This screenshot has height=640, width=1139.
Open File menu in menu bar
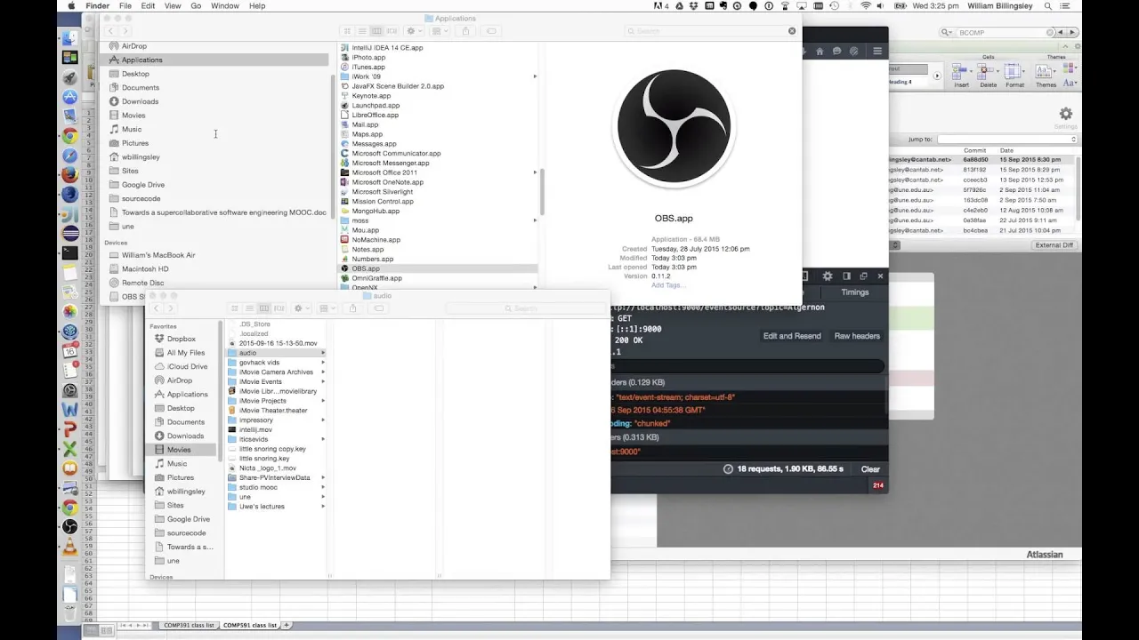pos(125,6)
